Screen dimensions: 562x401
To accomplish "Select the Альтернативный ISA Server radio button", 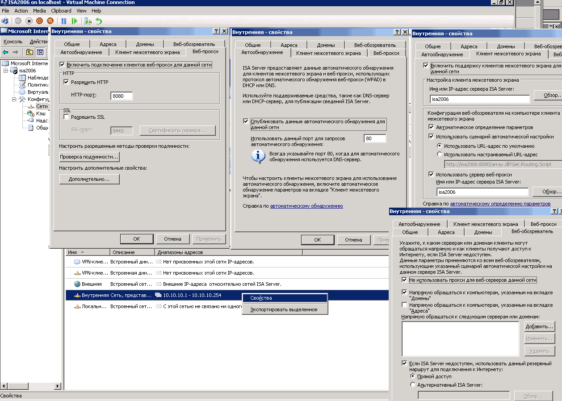I will pos(413,384).
